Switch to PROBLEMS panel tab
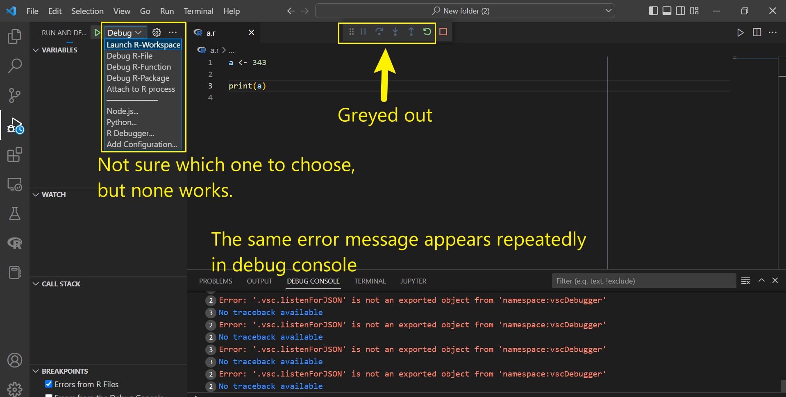 [x=216, y=281]
